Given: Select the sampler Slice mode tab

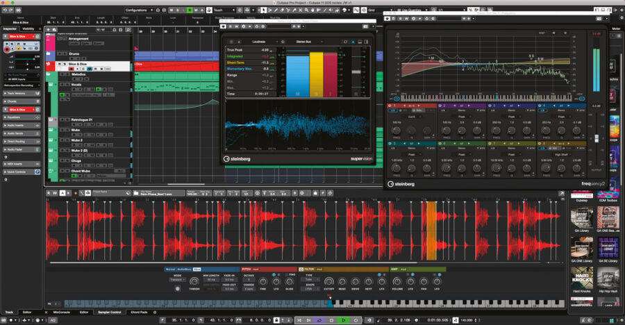Looking at the screenshot, I should (197, 269).
